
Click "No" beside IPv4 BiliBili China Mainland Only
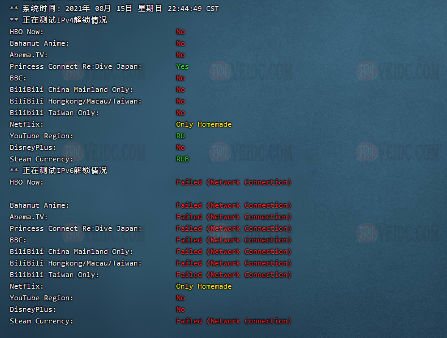(x=181, y=90)
